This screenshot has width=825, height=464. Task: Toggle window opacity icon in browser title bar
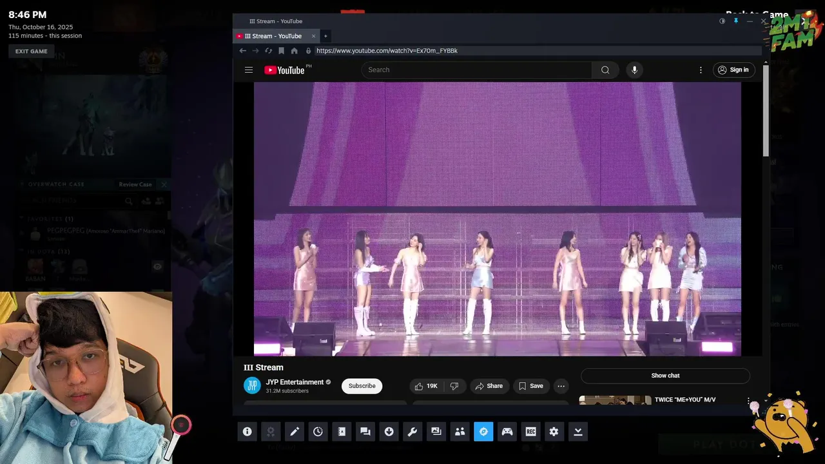(x=722, y=21)
